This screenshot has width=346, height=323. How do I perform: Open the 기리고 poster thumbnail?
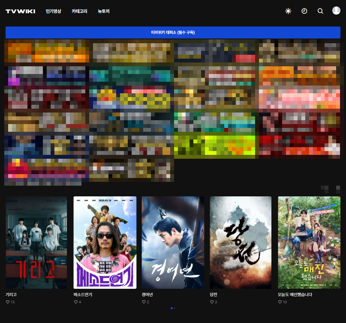pyautogui.click(x=36, y=242)
